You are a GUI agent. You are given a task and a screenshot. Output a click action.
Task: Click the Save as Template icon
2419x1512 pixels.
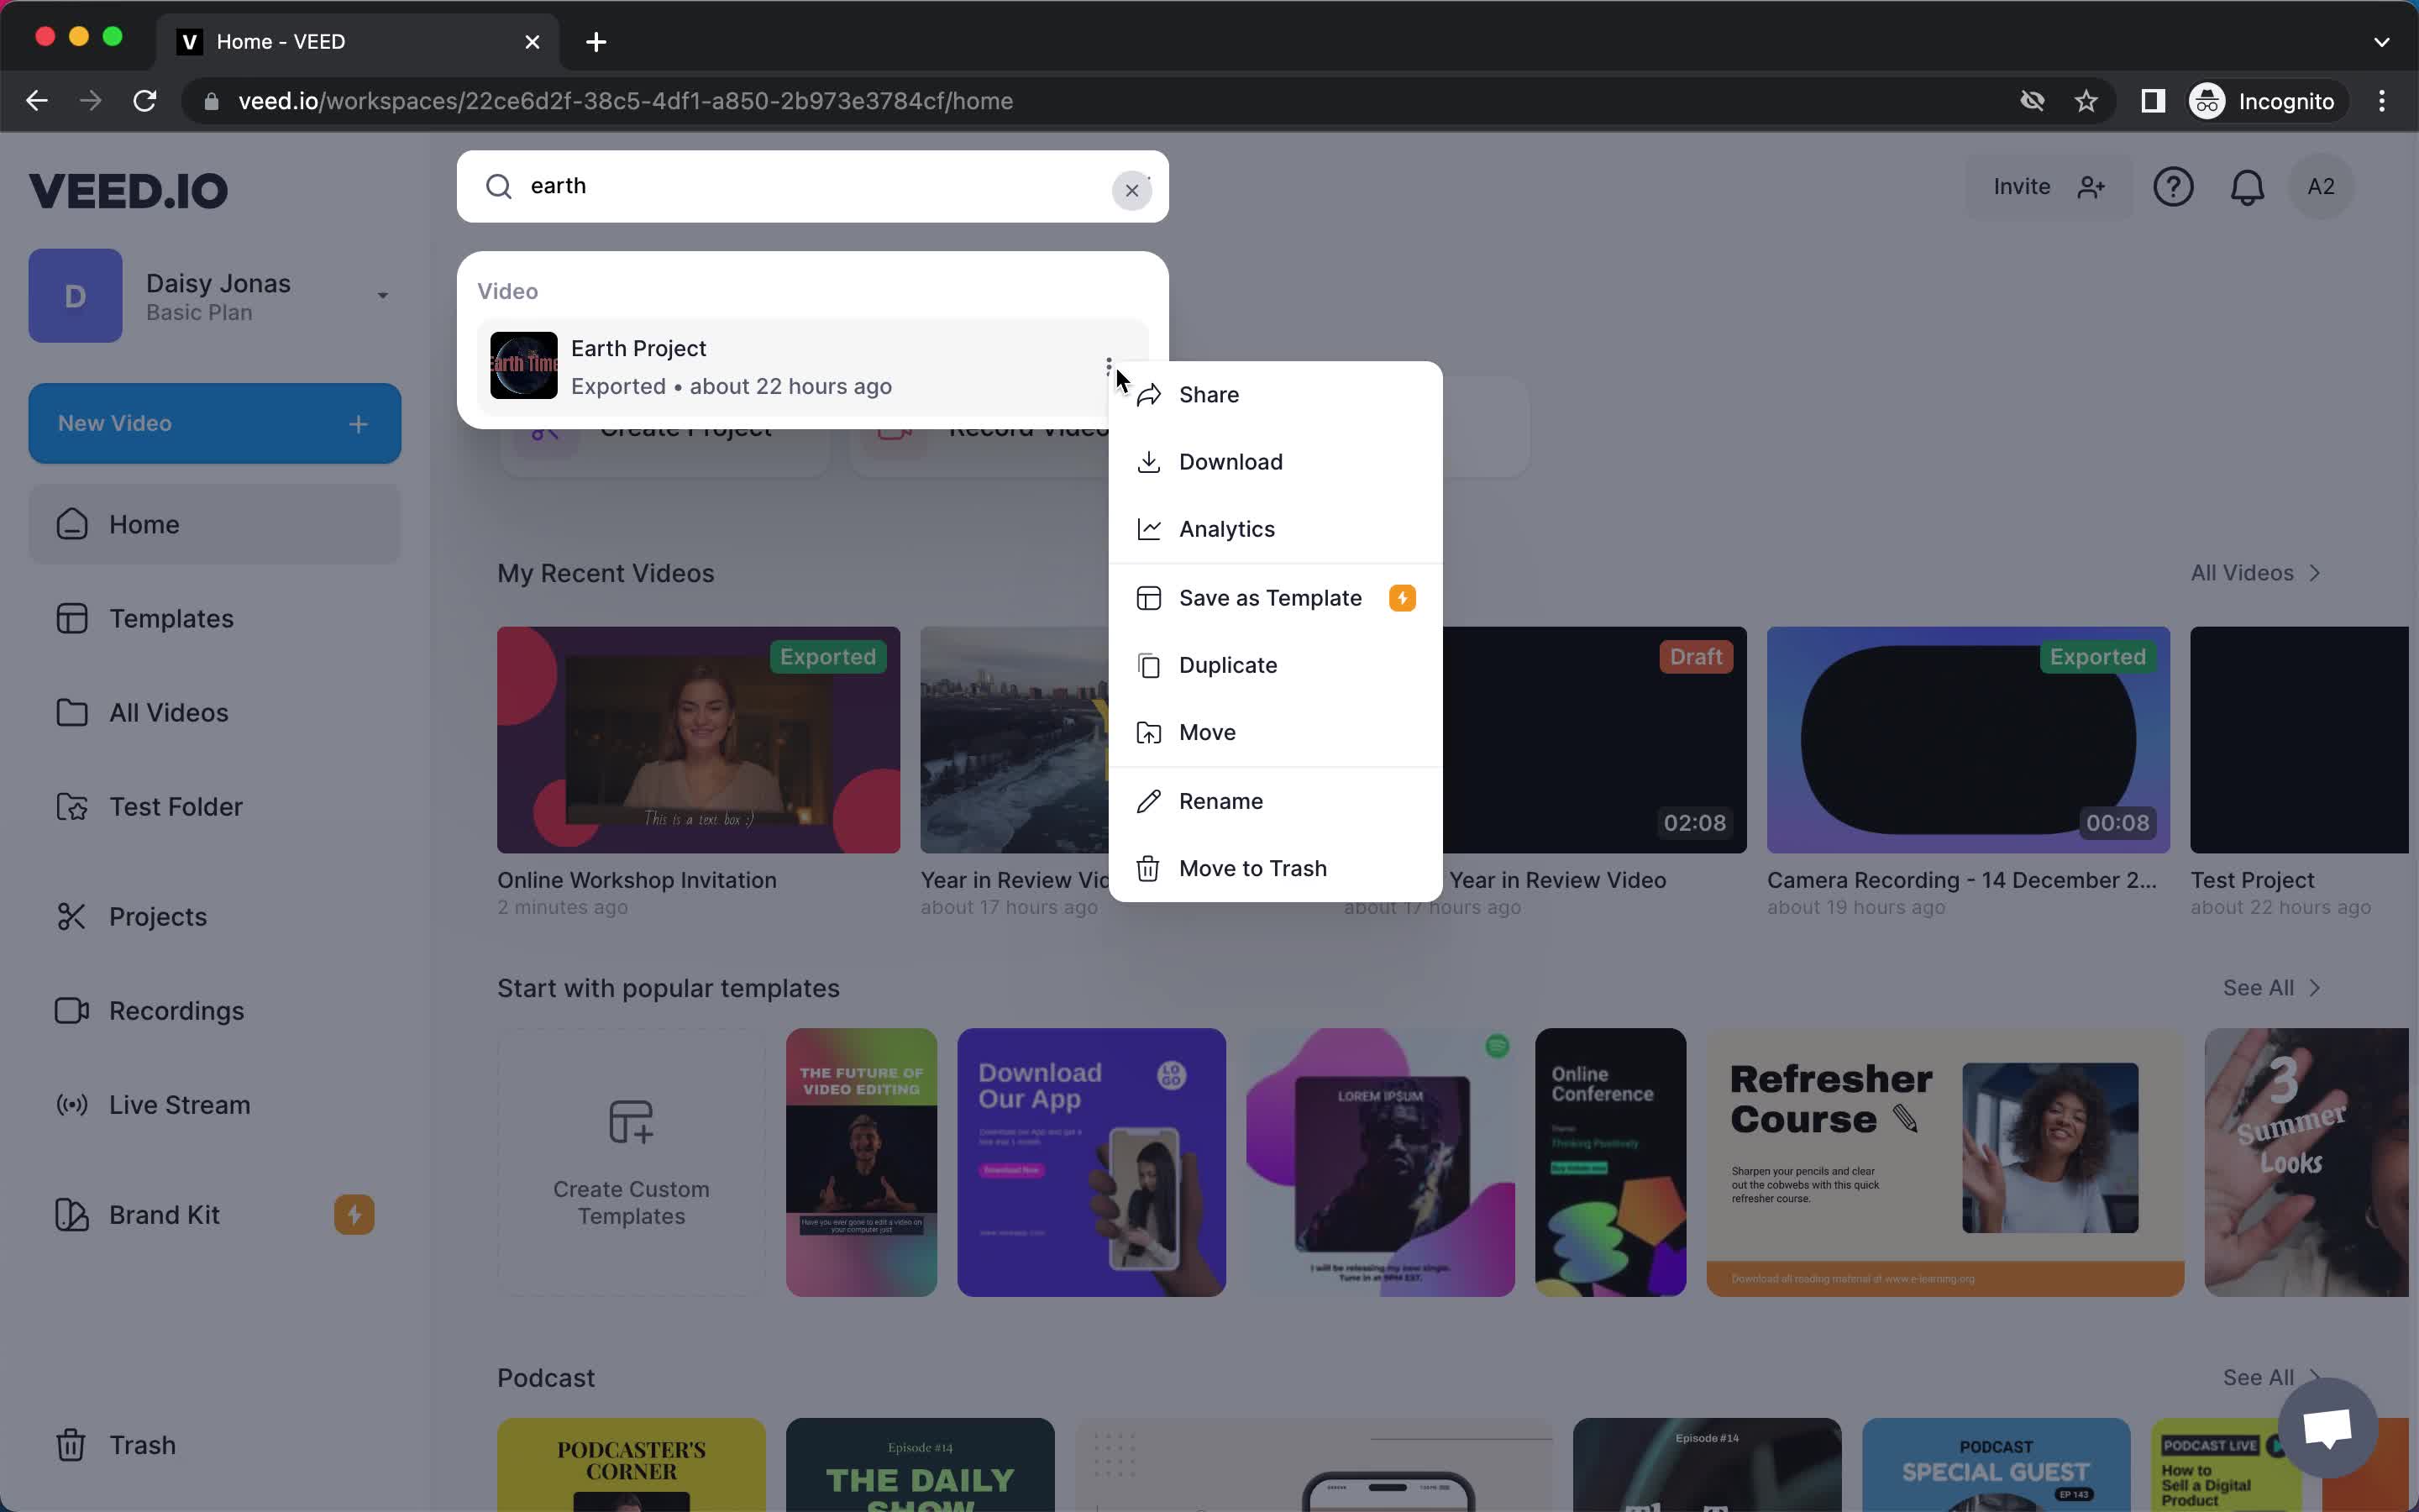click(1146, 596)
